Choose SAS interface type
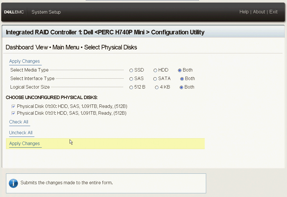Screen dimensions: 287x197 tap(131, 79)
